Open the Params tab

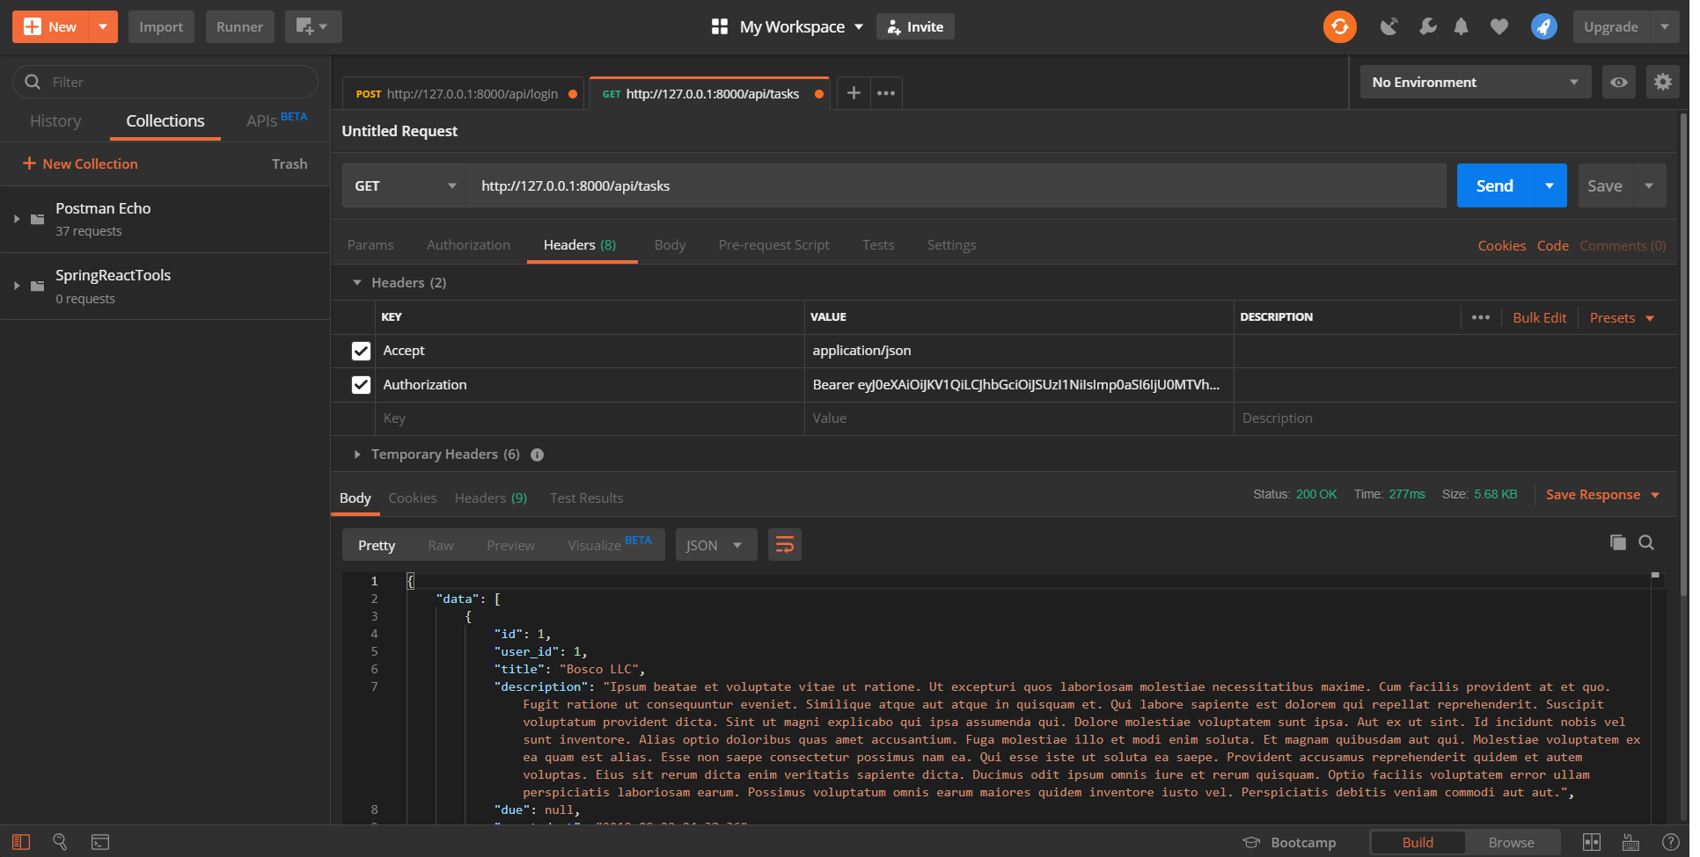click(370, 245)
